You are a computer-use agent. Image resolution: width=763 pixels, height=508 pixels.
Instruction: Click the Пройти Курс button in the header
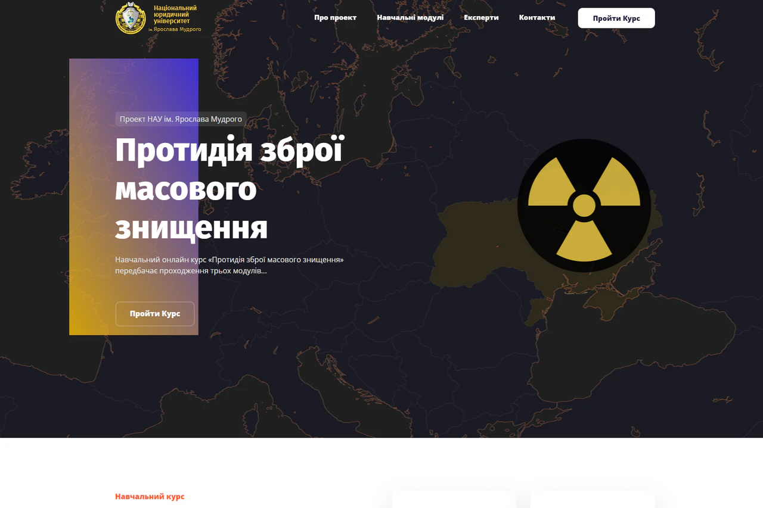pos(616,18)
